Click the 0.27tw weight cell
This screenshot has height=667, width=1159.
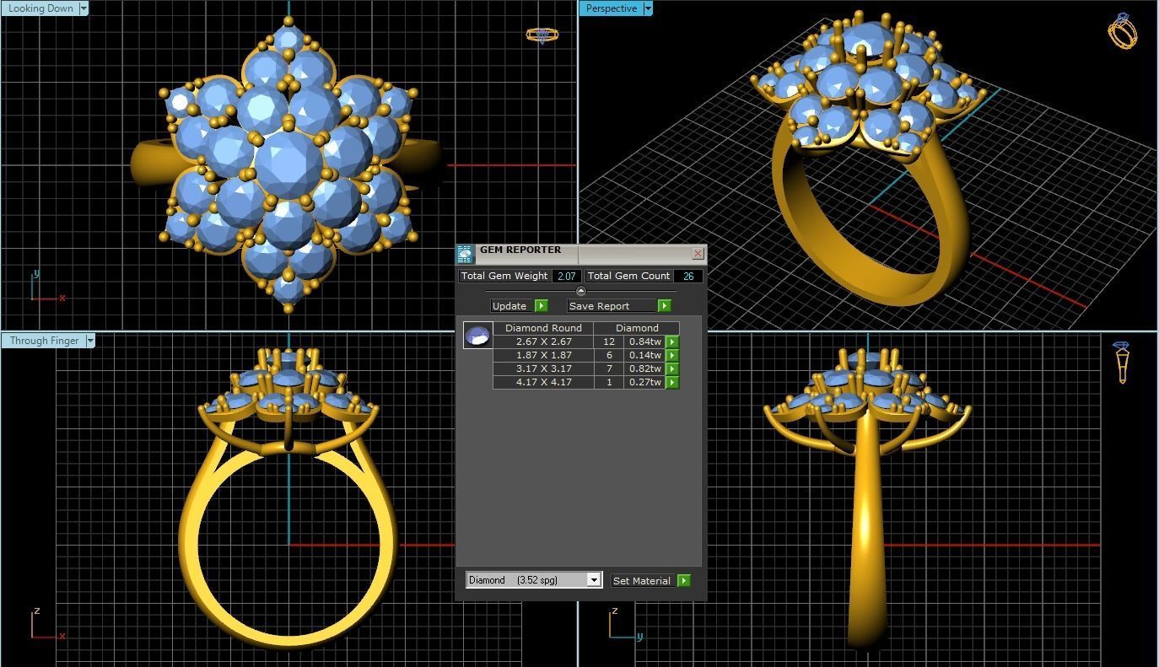[x=644, y=382]
